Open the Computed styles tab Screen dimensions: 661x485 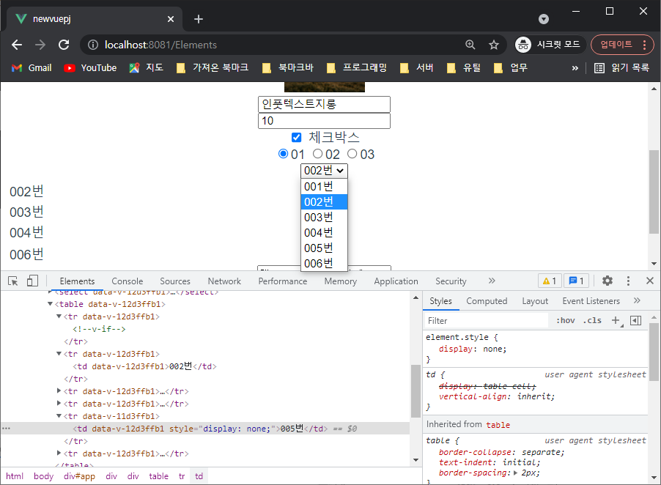click(x=487, y=301)
